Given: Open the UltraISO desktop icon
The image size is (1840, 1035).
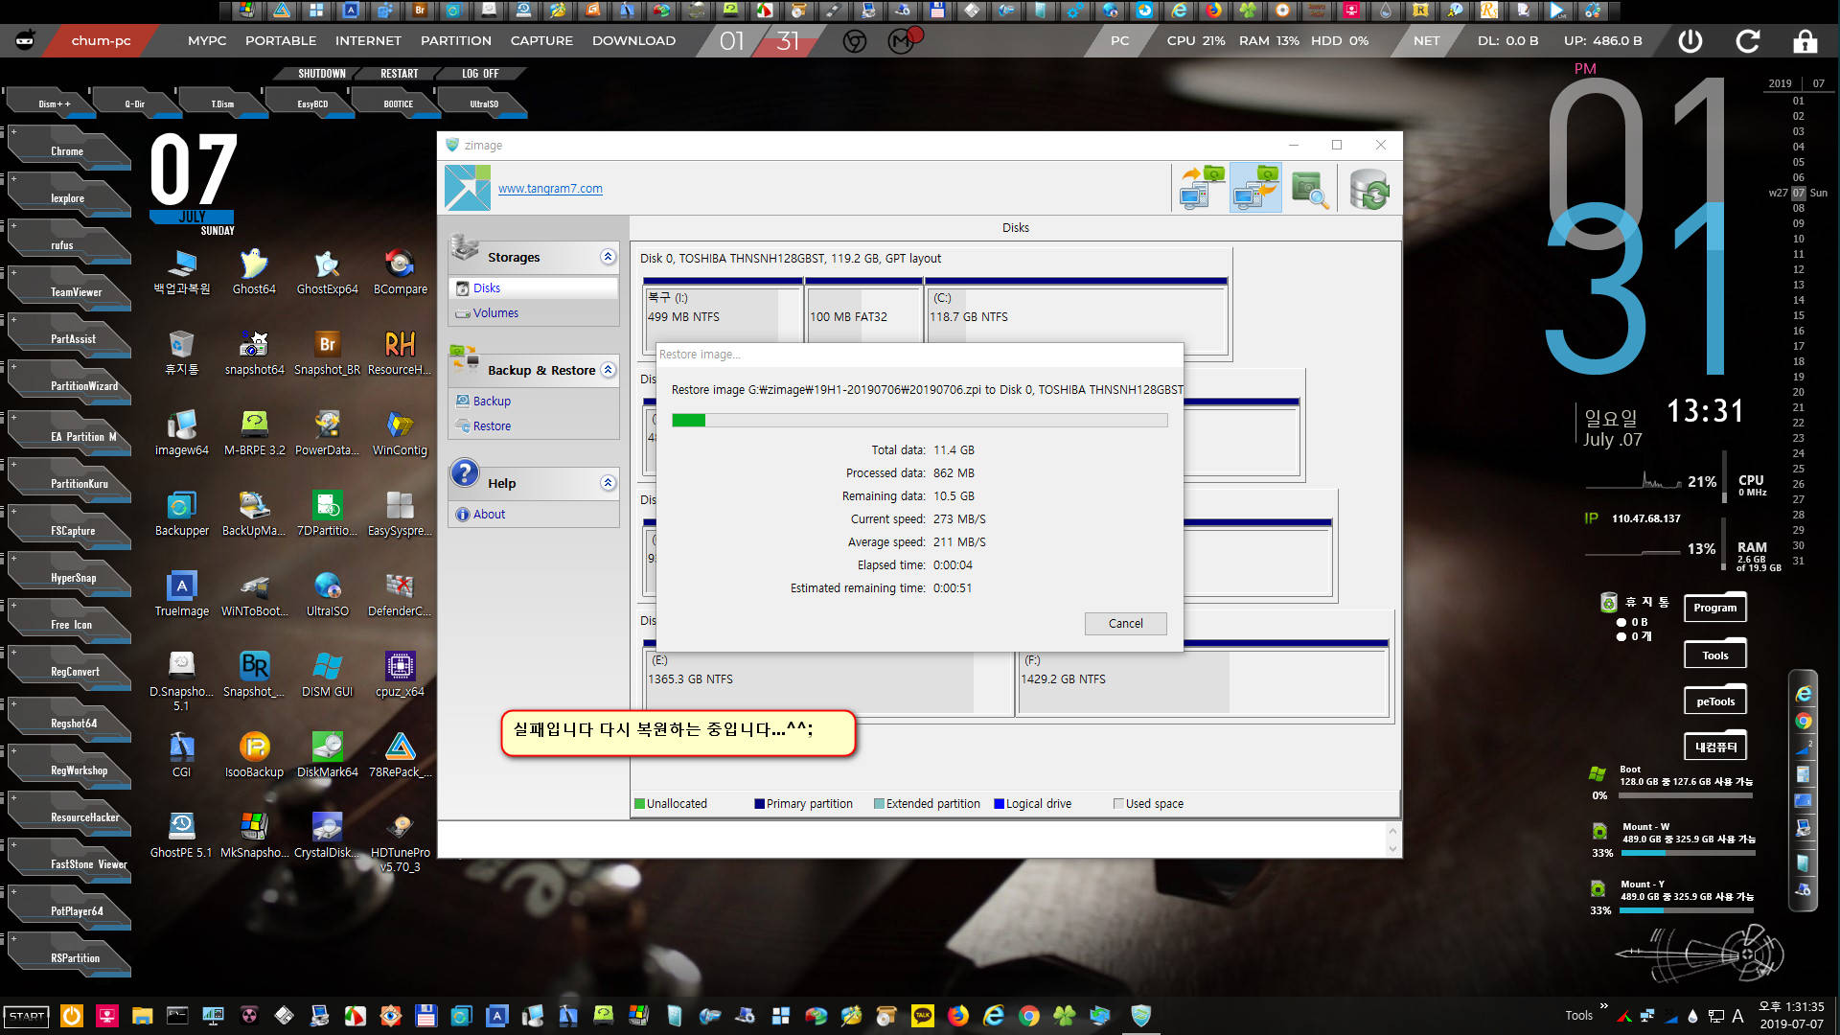Looking at the screenshot, I should coord(327,594).
